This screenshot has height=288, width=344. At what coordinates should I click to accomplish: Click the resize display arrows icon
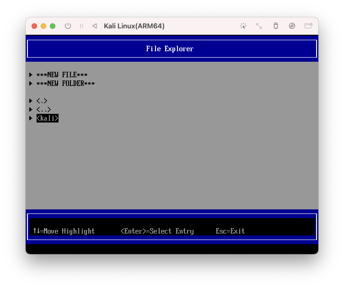pos(259,26)
